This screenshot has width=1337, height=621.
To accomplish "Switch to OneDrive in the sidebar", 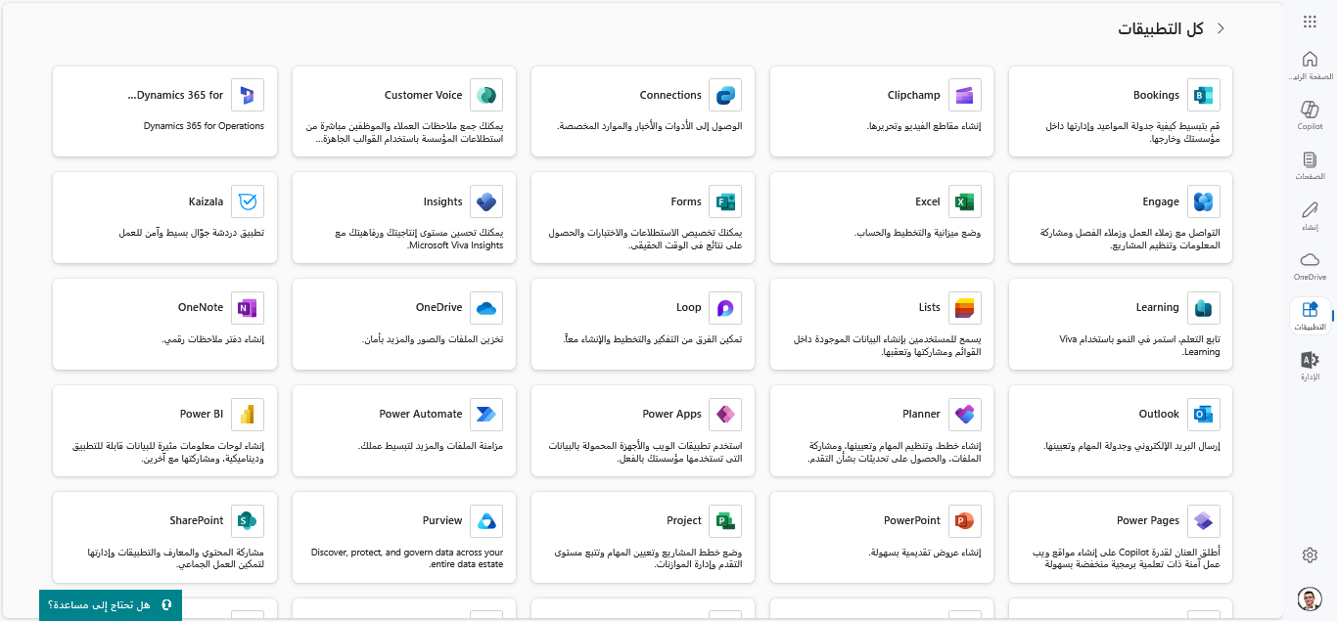I will pyautogui.click(x=1310, y=264).
